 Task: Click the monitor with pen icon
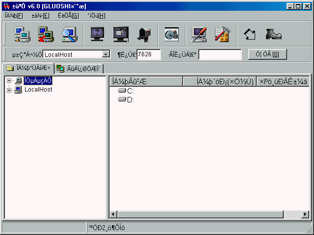click(199, 34)
